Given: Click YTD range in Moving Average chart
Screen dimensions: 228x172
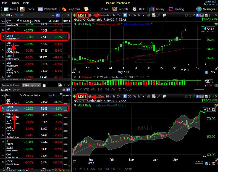Looking at the screenshot, I should [x=86, y=90].
